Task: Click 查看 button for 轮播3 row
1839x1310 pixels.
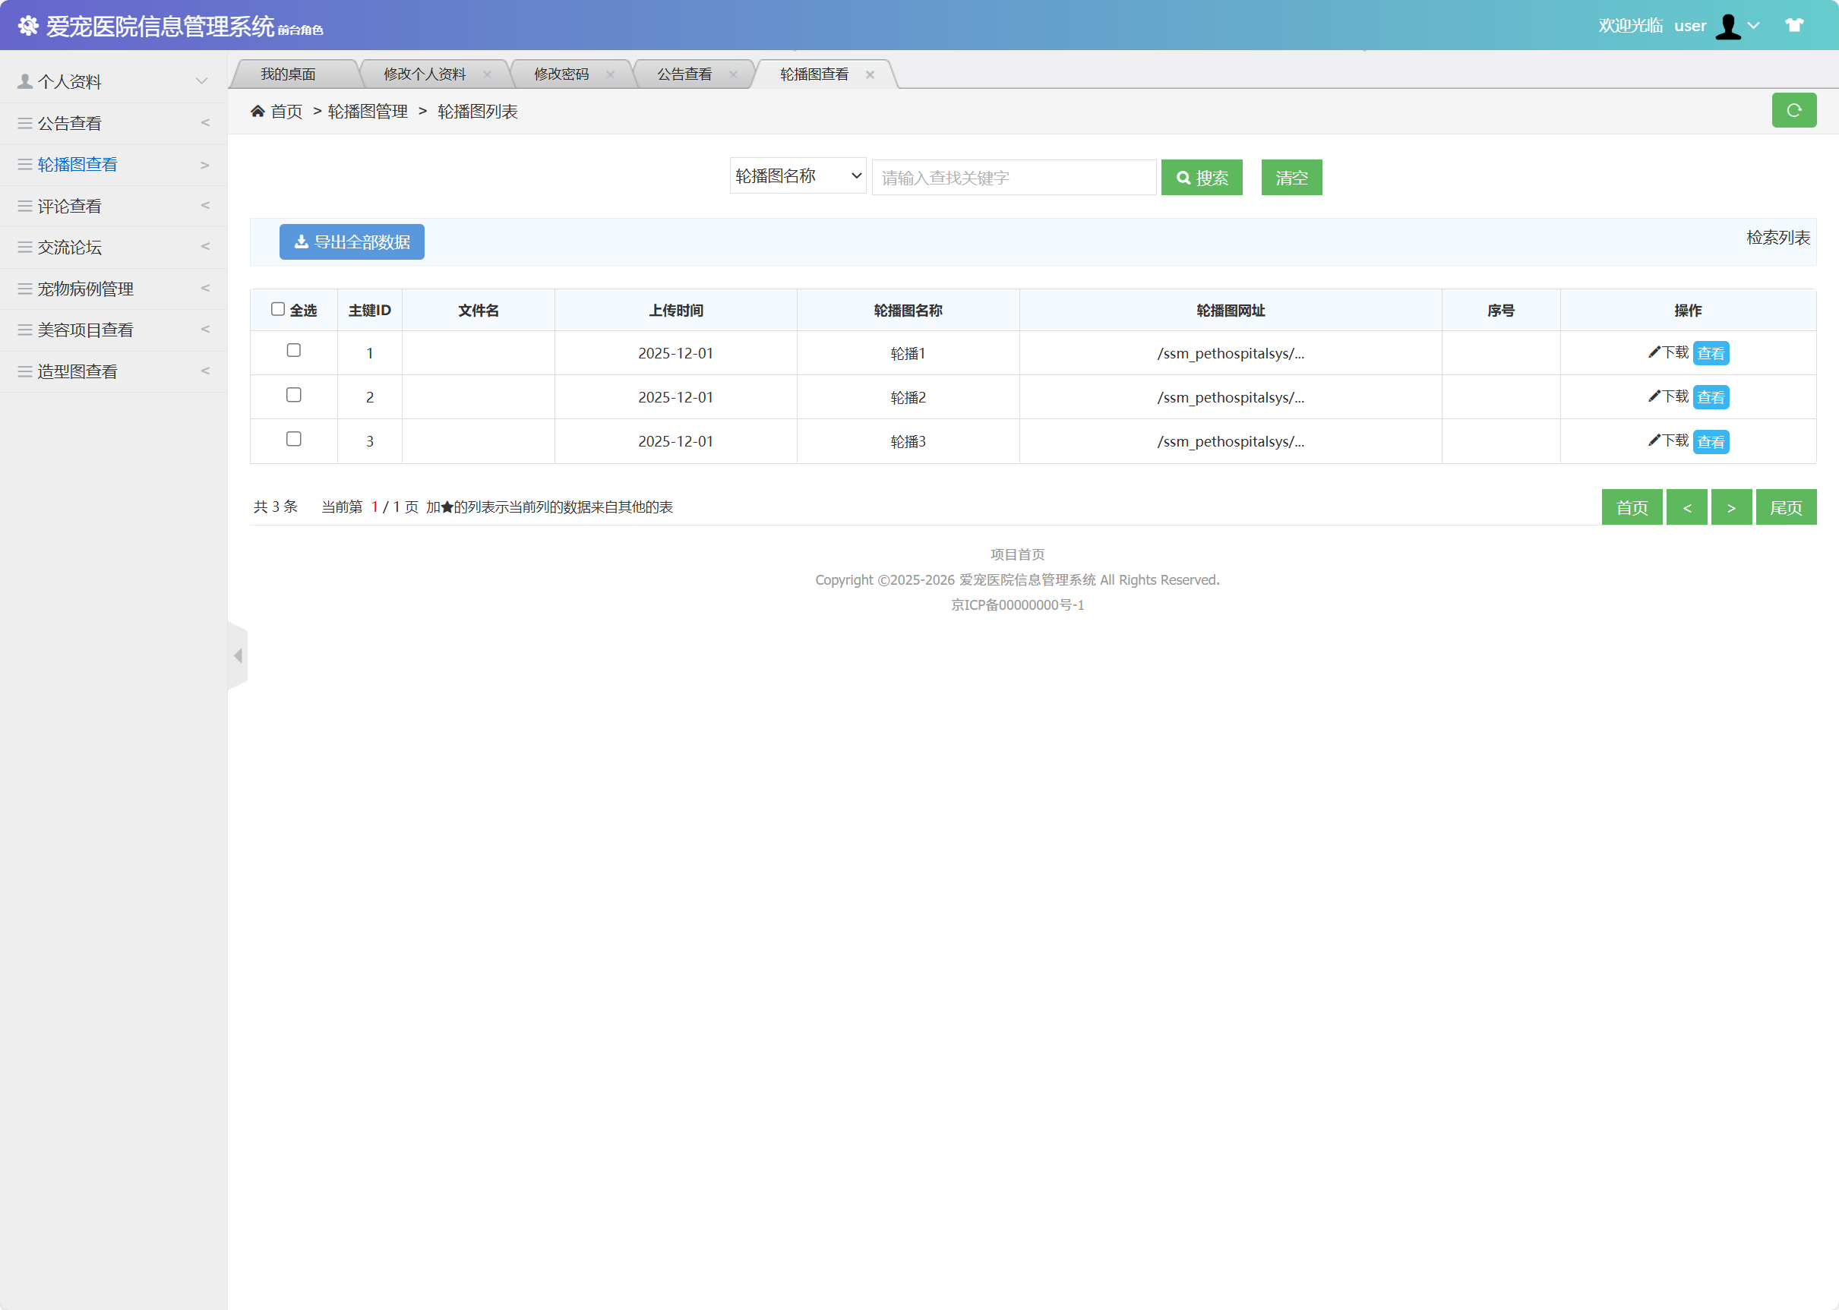Action: point(1710,442)
